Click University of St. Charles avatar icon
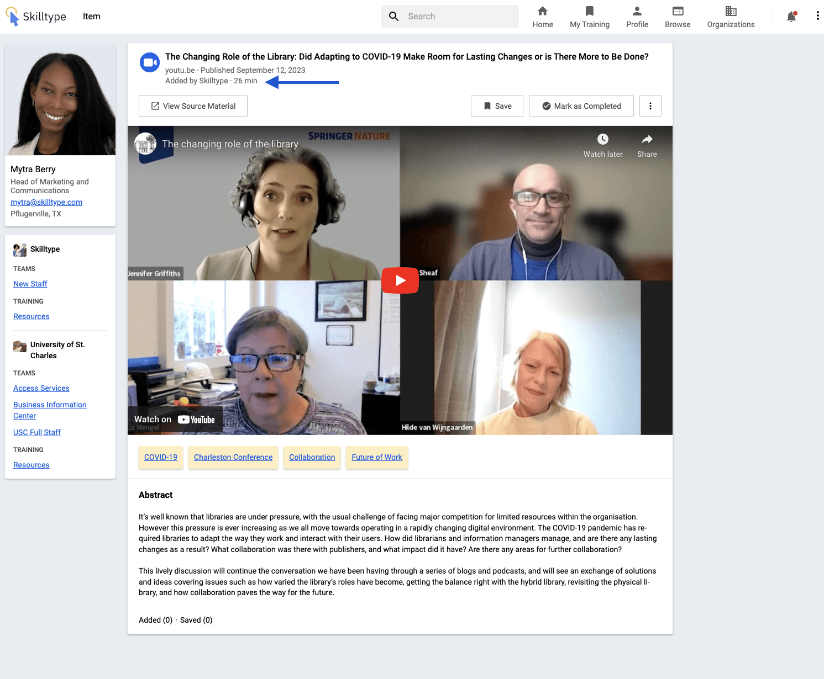Viewport: 824px width, 679px height. click(20, 346)
